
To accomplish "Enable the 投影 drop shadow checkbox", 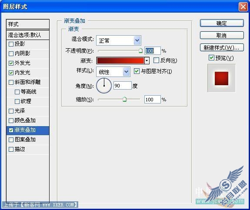I will pos(11,44).
